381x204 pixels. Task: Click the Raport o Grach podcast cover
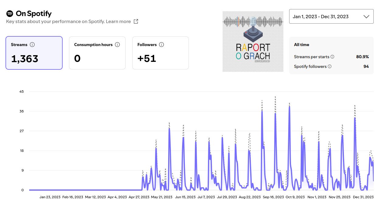[x=253, y=42]
